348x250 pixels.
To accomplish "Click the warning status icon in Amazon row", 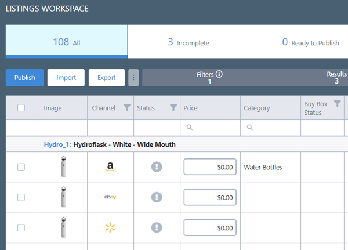I will (157, 167).
